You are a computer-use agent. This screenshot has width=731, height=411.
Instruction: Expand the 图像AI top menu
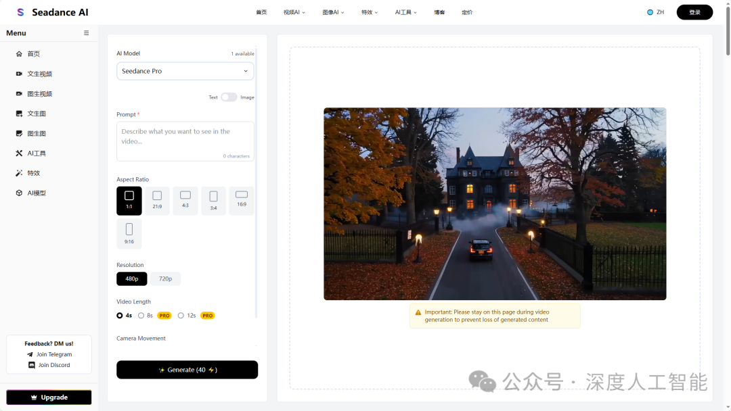click(x=333, y=13)
